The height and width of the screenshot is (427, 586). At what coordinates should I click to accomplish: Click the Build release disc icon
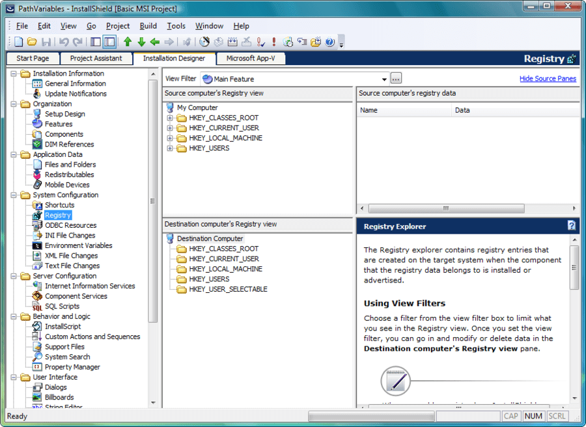204,42
